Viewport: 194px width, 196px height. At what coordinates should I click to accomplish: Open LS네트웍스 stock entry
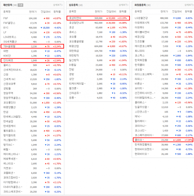(x=10, y=37)
